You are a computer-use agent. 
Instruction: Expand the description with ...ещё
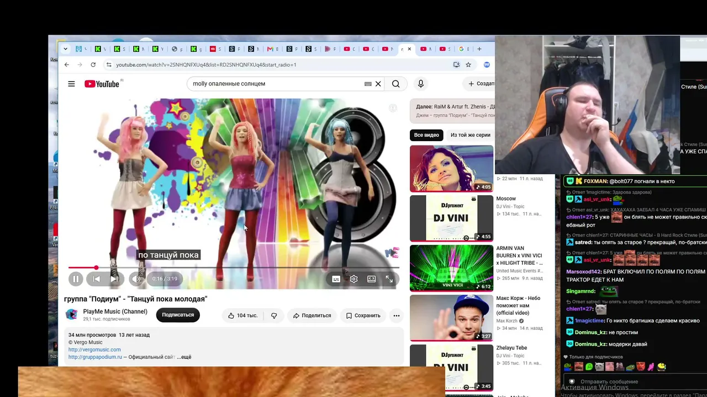[x=184, y=357]
